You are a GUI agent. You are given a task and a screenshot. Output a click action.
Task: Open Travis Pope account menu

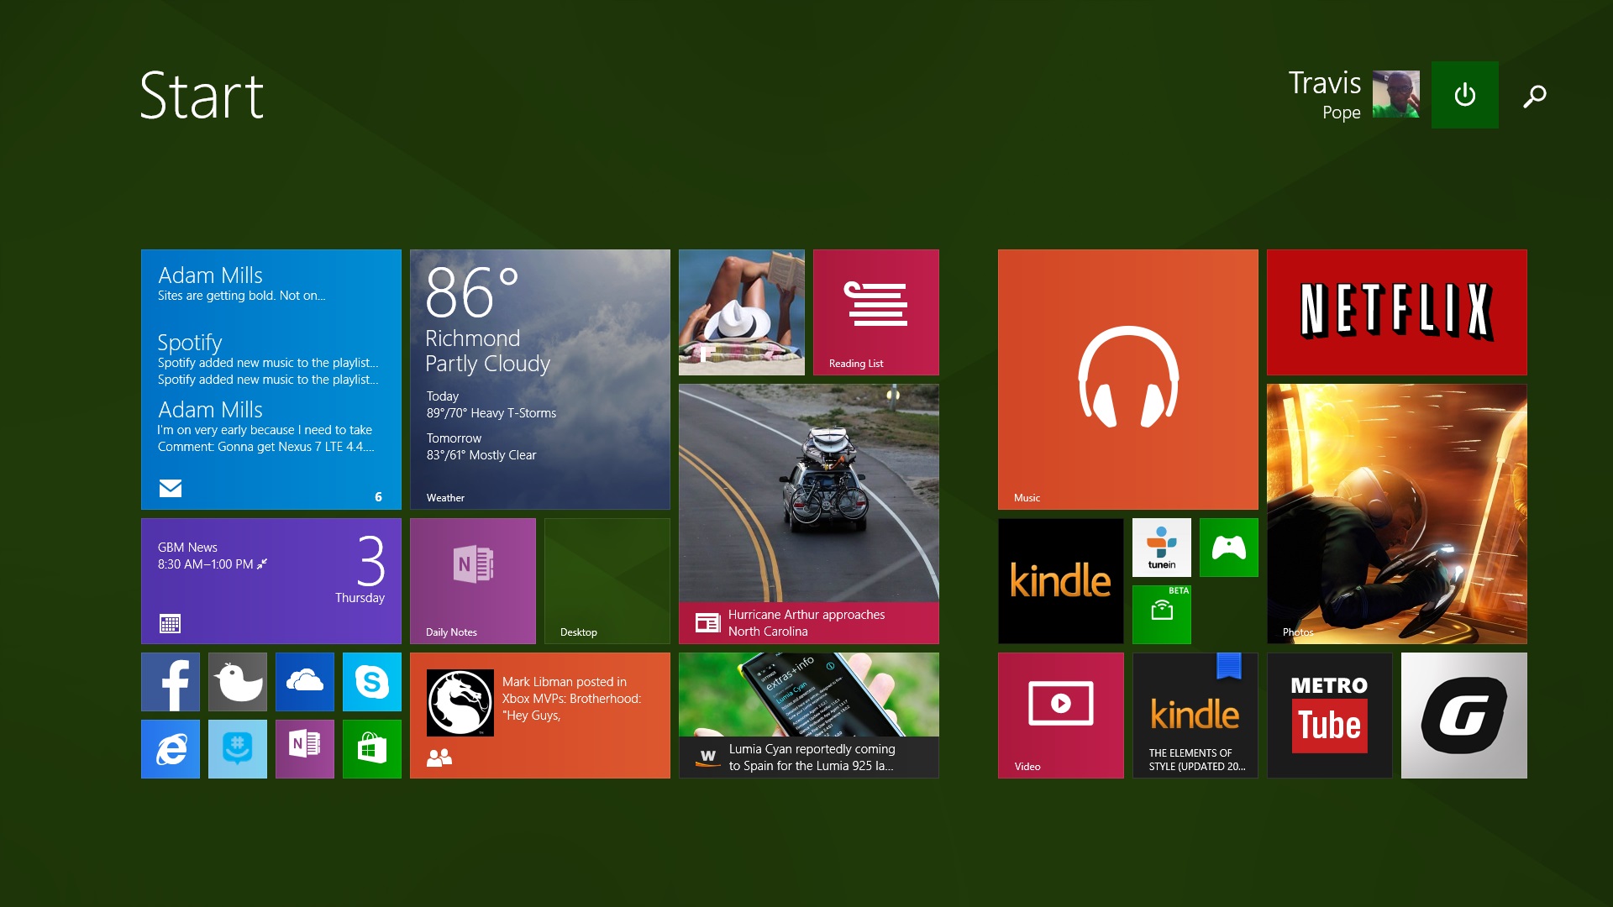(x=1325, y=95)
